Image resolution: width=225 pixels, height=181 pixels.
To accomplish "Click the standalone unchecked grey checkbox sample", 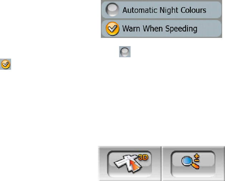I will pyautogui.click(x=125, y=52).
